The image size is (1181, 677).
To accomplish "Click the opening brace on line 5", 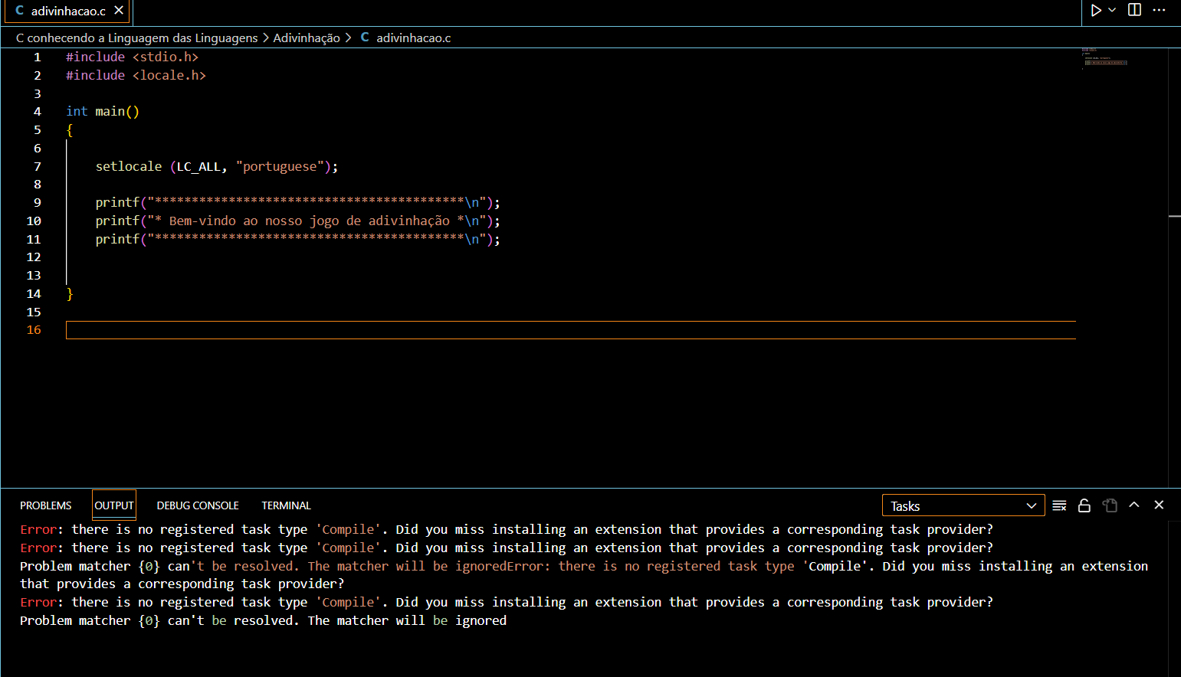I will [x=70, y=130].
